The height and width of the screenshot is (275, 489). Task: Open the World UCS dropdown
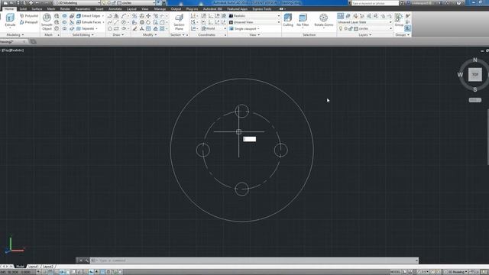click(x=213, y=29)
